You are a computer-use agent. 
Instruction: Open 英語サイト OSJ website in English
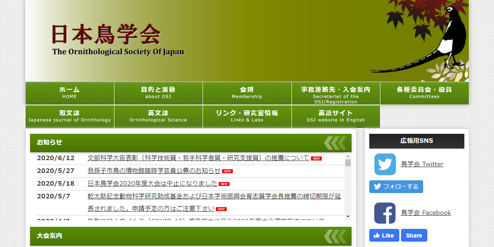(x=336, y=117)
